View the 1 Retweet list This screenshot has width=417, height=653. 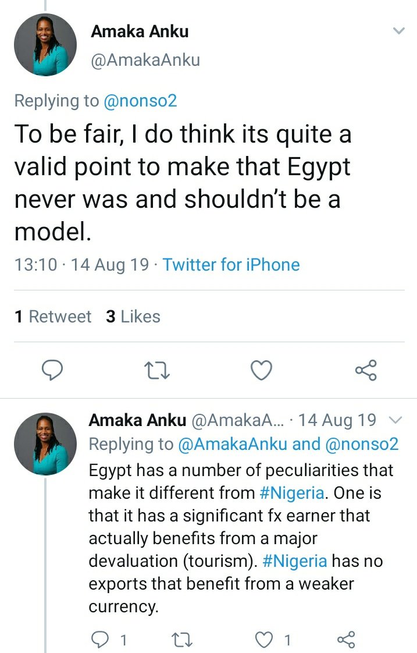[53, 316]
